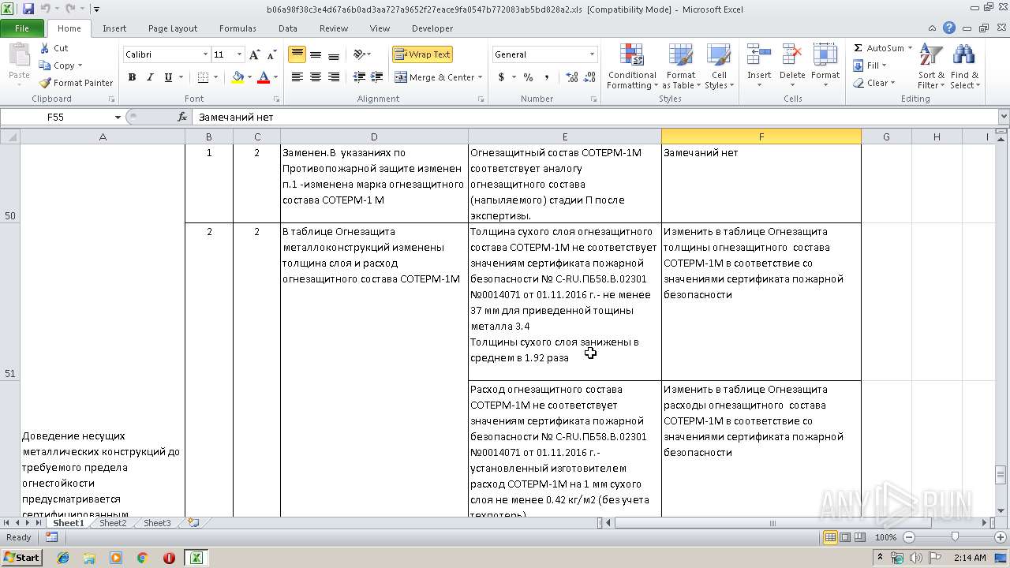Switch to the Developer tab
This screenshot has width=1010, height=568.
click(432, 28)
